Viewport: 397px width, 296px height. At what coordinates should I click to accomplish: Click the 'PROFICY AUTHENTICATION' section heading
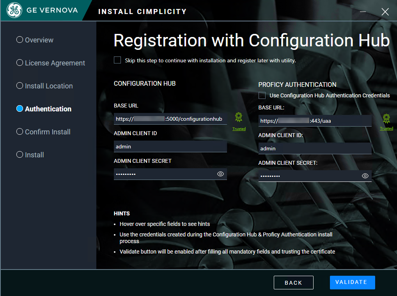pyautogui.click(x=297, y=85)
